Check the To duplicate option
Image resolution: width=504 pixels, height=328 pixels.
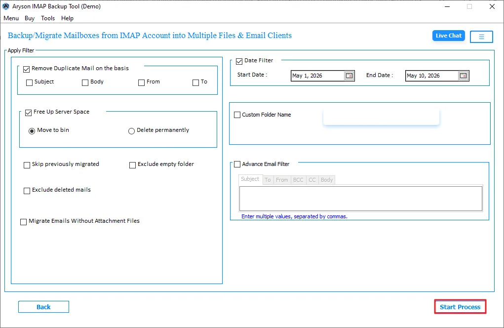196,82
